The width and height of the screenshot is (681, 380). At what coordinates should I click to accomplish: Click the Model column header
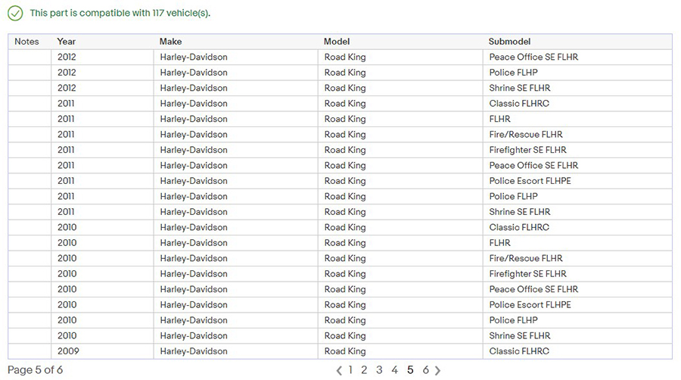click(337, 42)
